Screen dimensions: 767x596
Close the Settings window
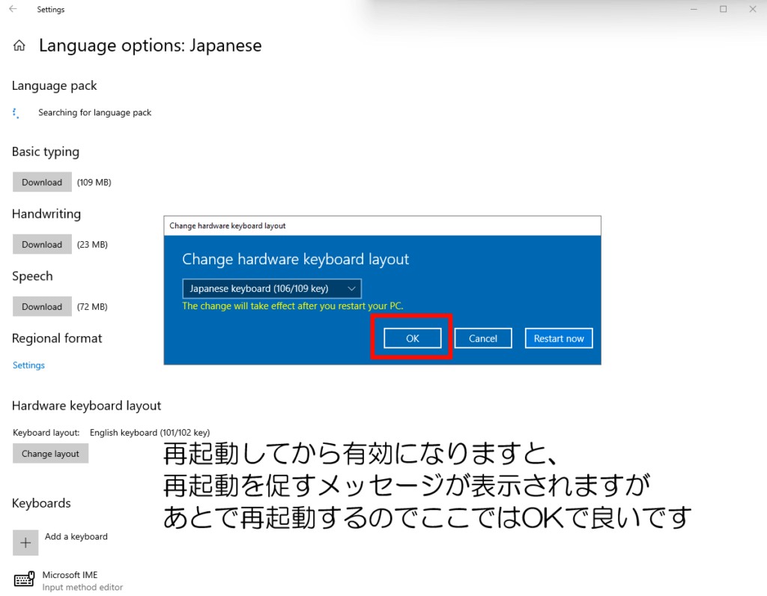click(752, 9)
